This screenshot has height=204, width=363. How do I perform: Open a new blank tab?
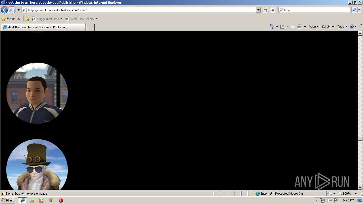pos(90,27)
